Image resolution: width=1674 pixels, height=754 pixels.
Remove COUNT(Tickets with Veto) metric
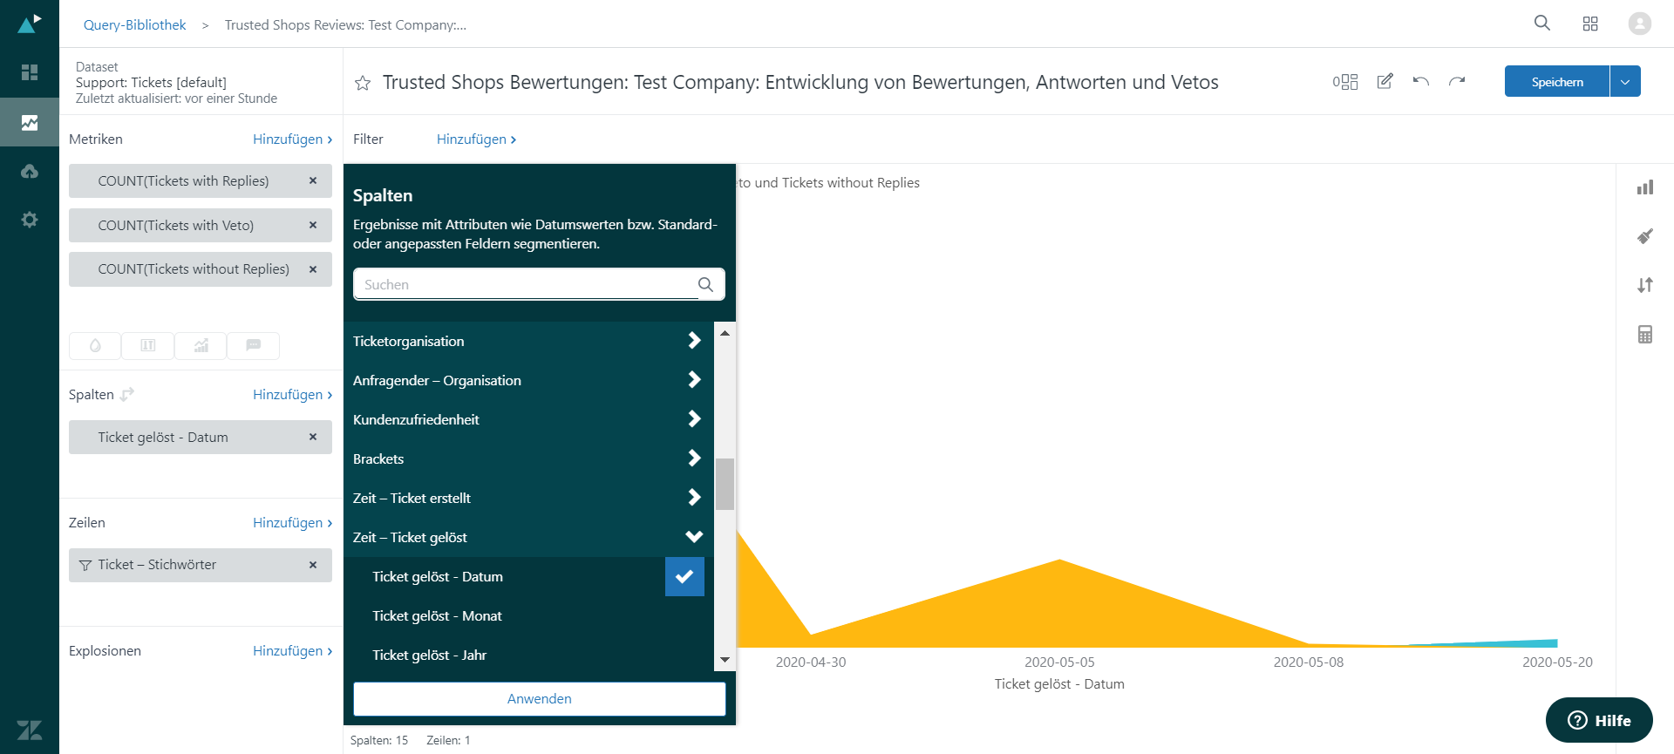click(313, 225)
